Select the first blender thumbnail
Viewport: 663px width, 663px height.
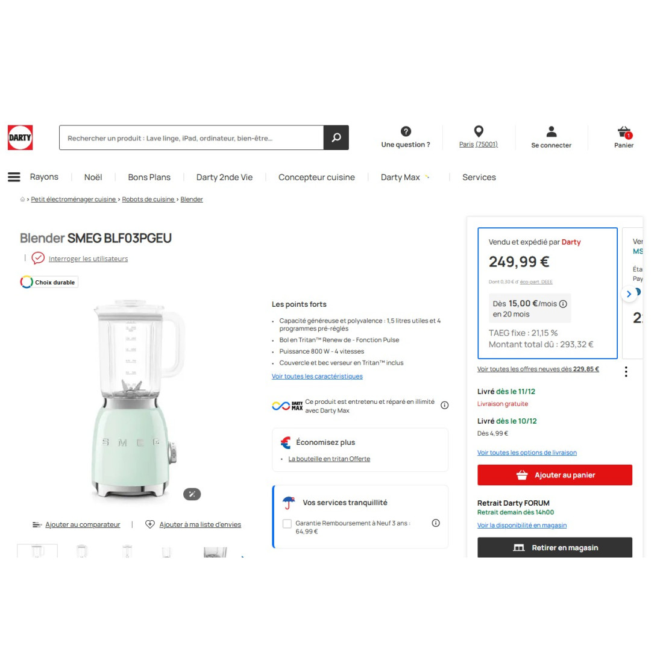coord(37,551)
